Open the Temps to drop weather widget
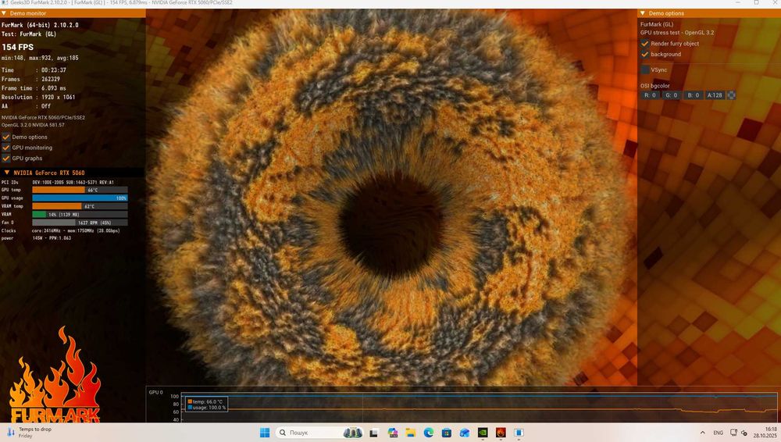Screen dimensions: 781x442 [29, 432]
